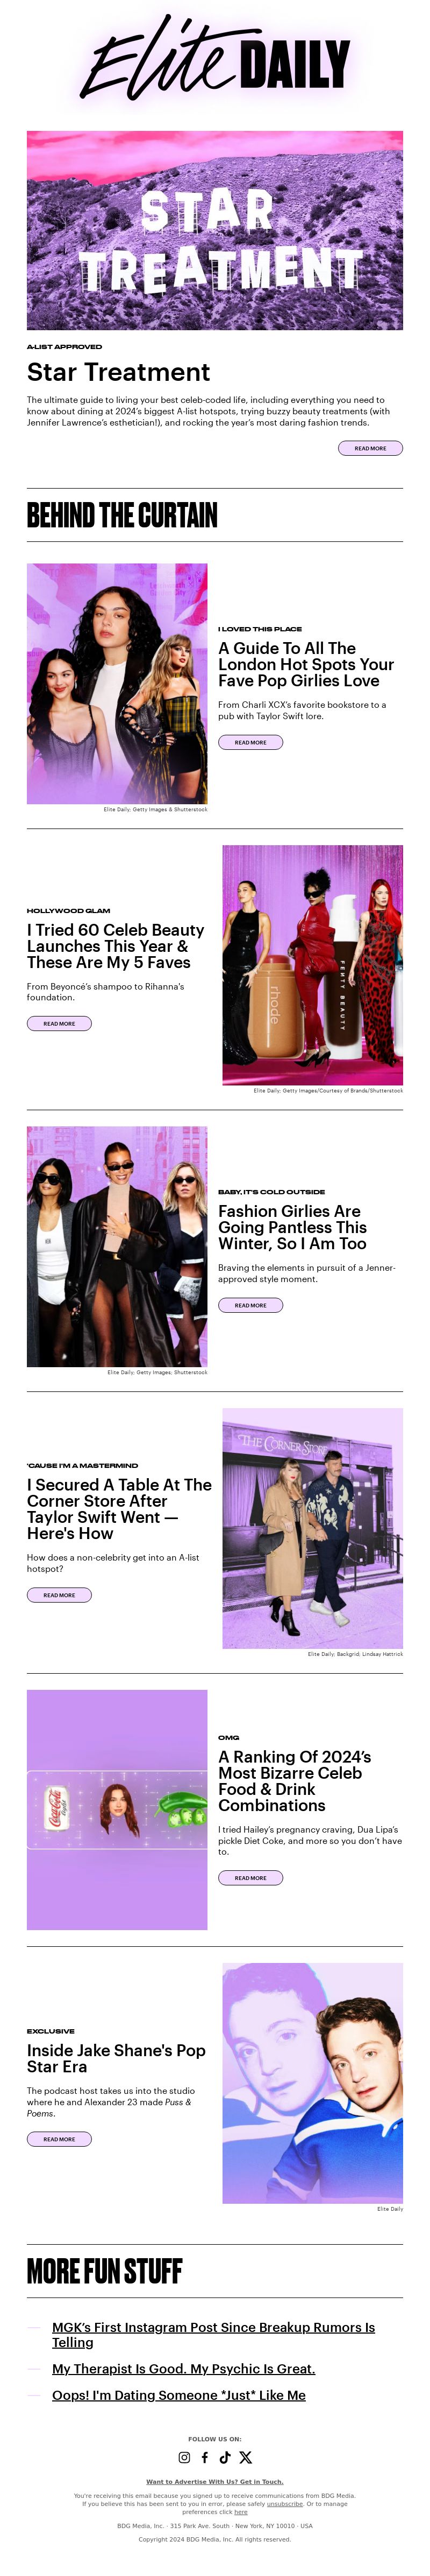Open Oops! I'm Dating Someone link

pos(178,2395)
